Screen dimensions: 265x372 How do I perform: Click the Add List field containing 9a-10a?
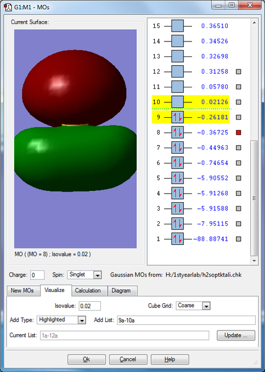pyautogui.click(x=186, y=320)
